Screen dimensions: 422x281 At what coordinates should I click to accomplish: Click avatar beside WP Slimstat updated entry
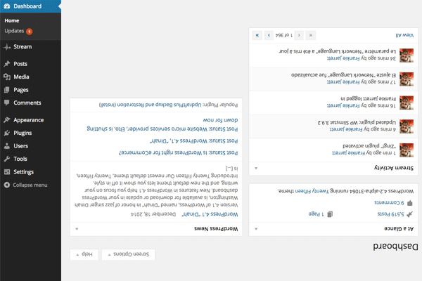click(407, 126)
